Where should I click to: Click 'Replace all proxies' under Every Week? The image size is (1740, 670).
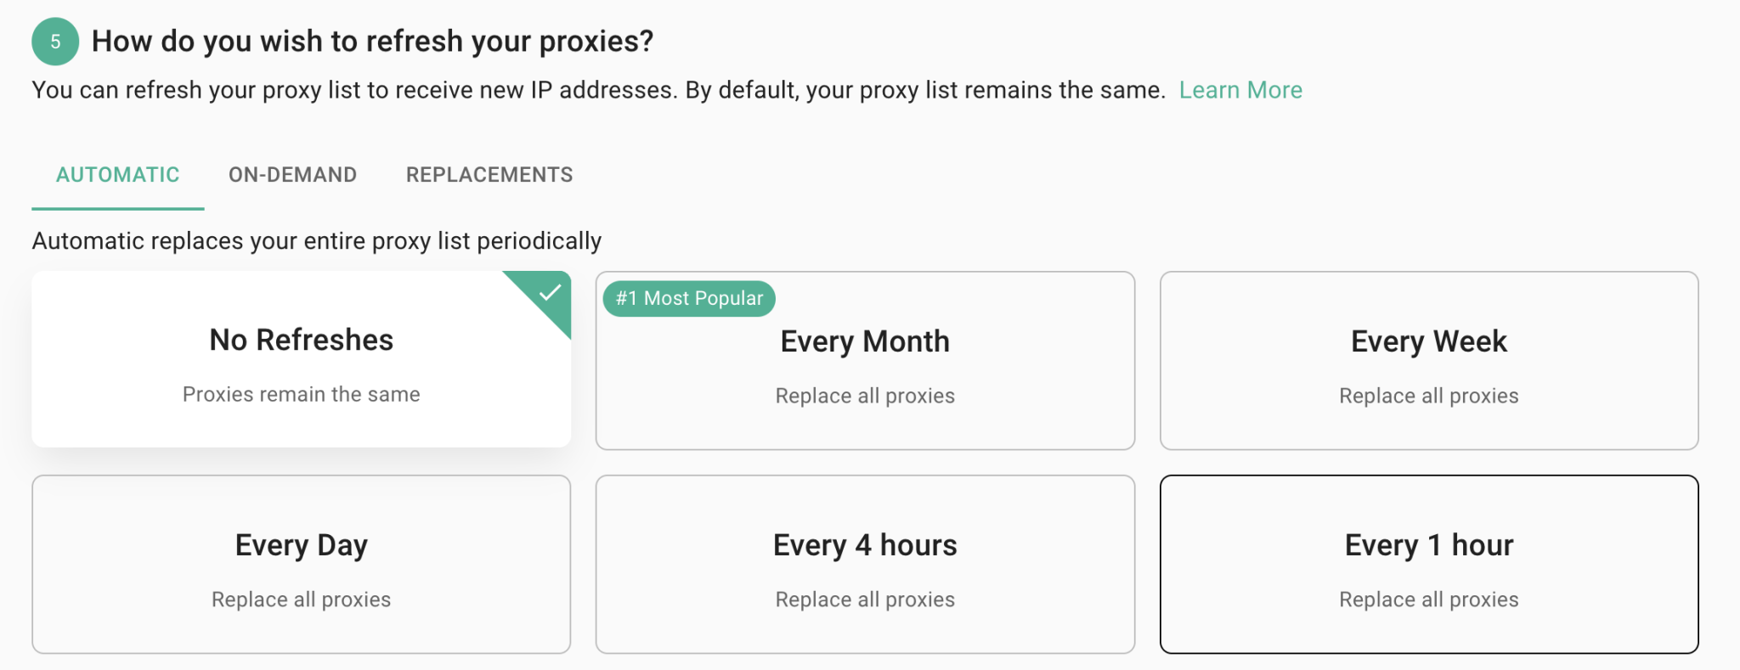(x=1428, y=396)
